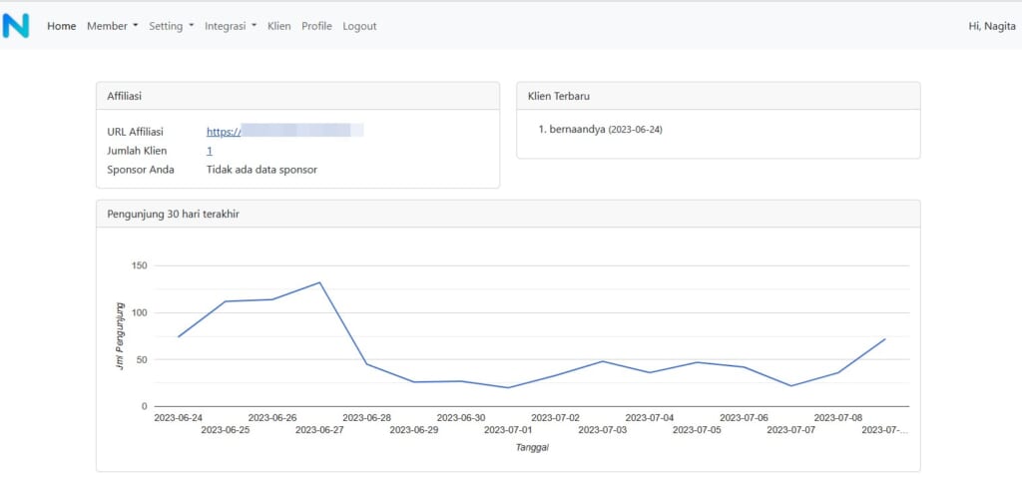Go to the Home menu item
1022x487 pixels.
pos(61,26)
